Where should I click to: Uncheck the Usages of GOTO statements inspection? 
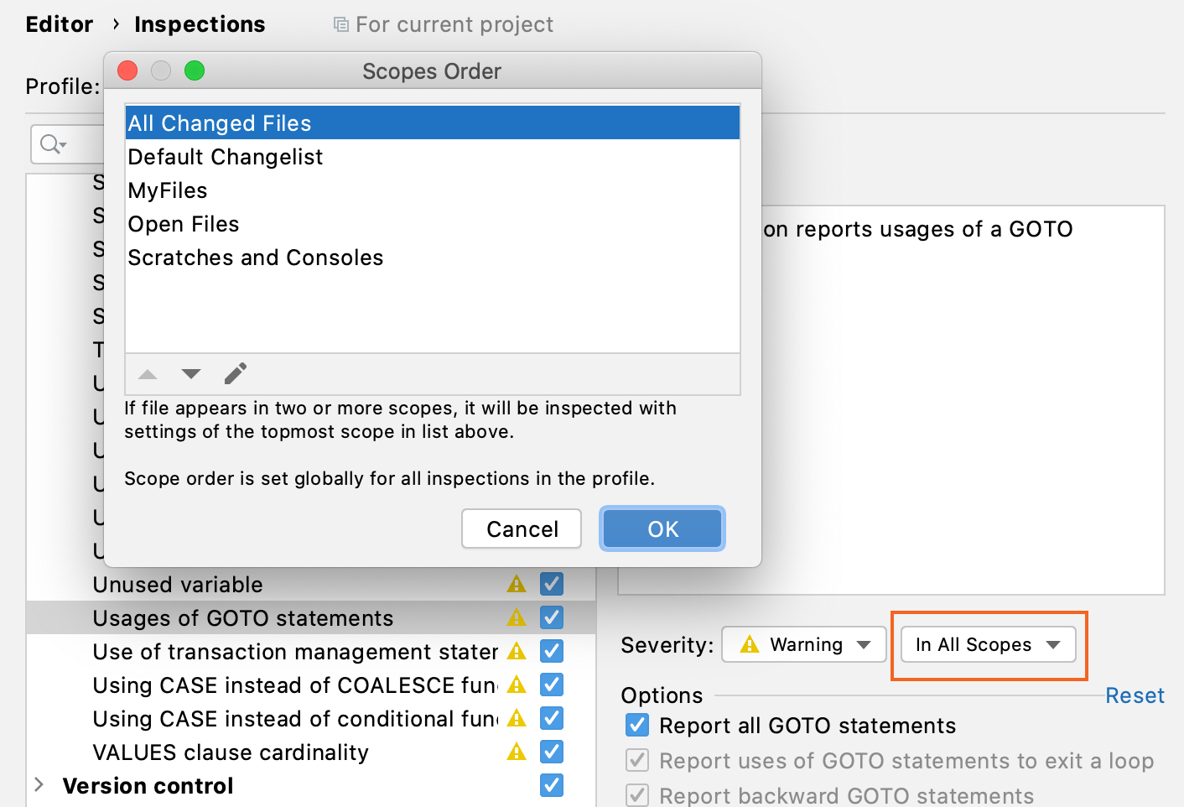(552, 617)
